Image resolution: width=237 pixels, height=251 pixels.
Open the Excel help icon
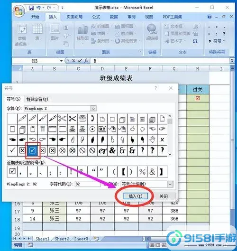click(210, 17)
